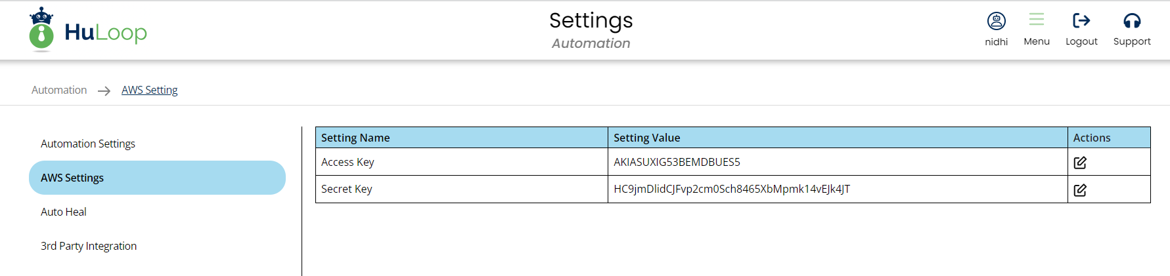Screen dimensions: 1170x276
Task: Click the Setting Value column header
Action: click(x=646, y=138)
